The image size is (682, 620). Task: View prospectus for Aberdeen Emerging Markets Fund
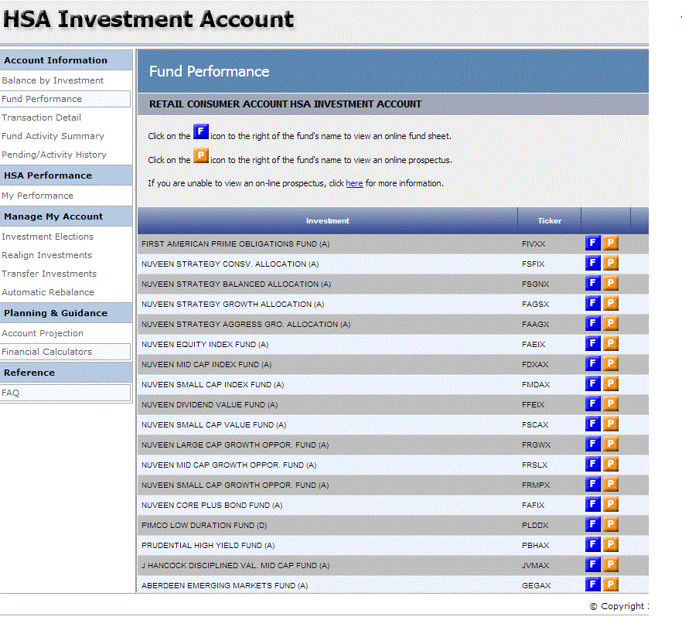pos(611,584)
